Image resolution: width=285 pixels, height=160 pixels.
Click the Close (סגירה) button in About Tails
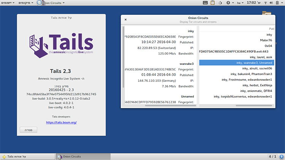[28, 130]
